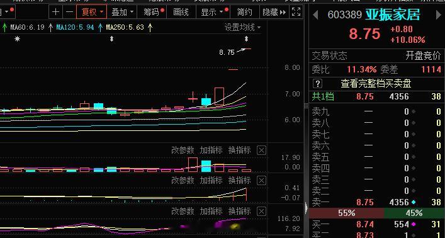Click the MA60:6.19 label
The width and height of the screenshot is (445, 238).
[27, 28]
